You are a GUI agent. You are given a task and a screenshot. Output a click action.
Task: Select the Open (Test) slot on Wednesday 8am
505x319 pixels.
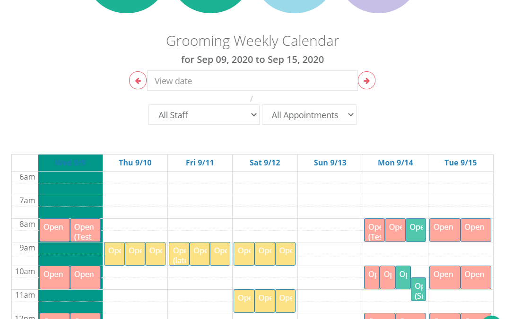point(85,230)
